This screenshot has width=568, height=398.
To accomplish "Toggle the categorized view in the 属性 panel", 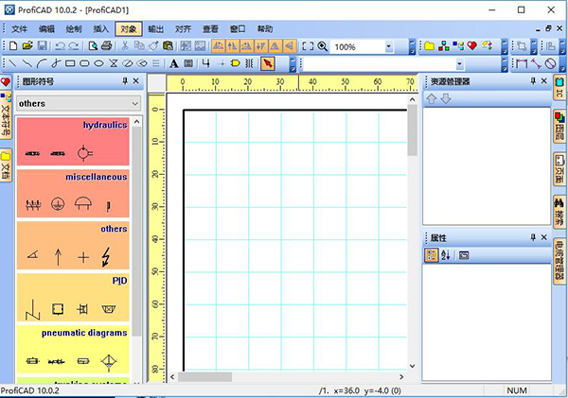I will tap(431, 255).
